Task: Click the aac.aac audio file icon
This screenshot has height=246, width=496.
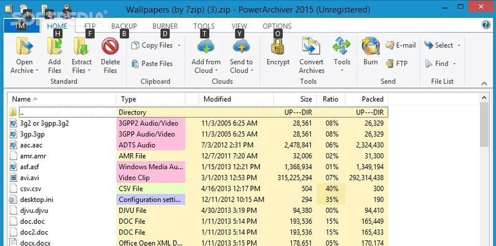Action: [x=13, y=145]
